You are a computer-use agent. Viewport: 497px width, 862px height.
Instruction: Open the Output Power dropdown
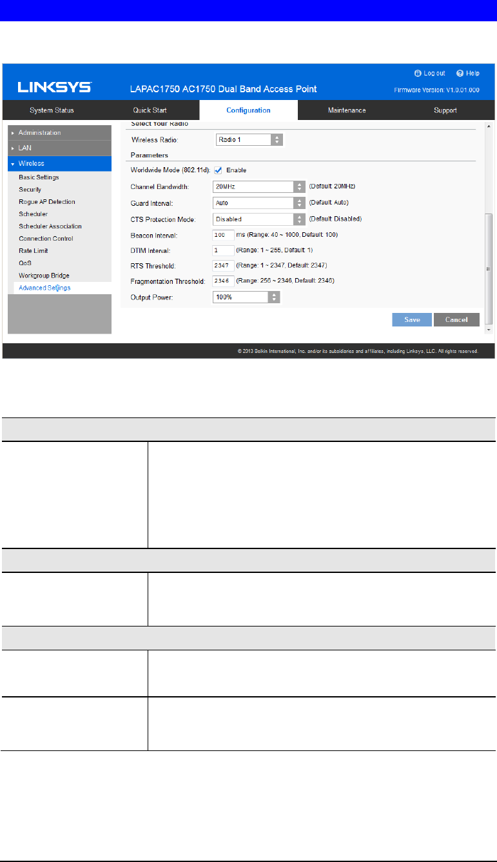tap(247, 297)
